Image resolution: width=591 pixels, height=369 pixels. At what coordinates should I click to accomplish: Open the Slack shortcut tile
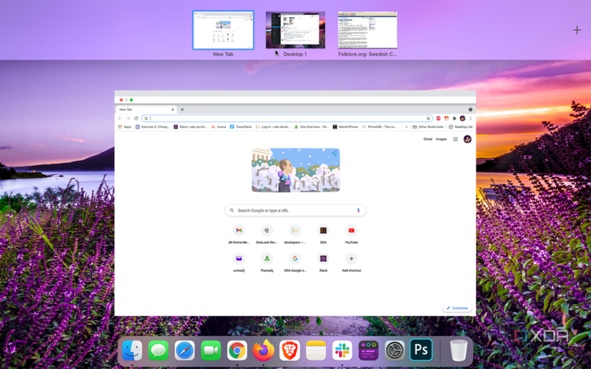323,262
